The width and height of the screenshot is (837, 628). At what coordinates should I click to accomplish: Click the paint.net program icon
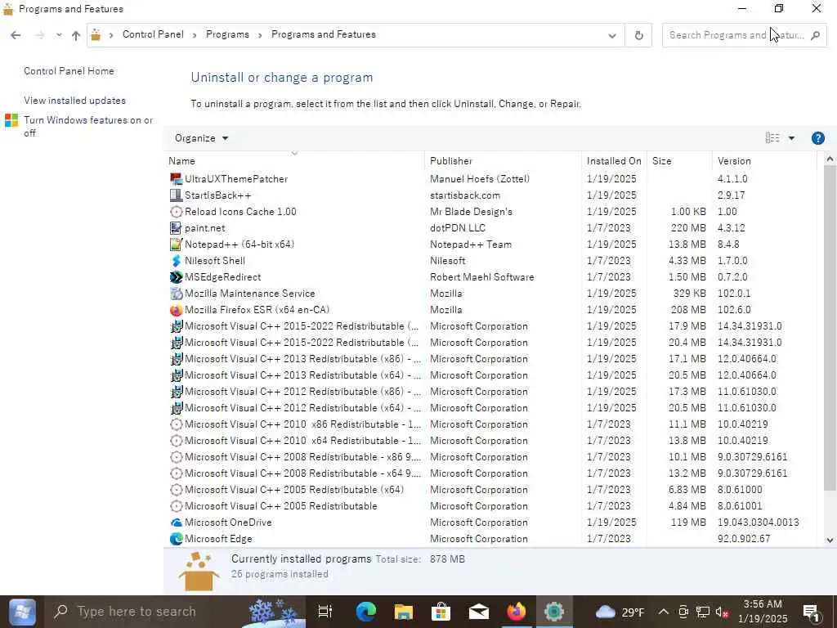(x=176, y=228)
